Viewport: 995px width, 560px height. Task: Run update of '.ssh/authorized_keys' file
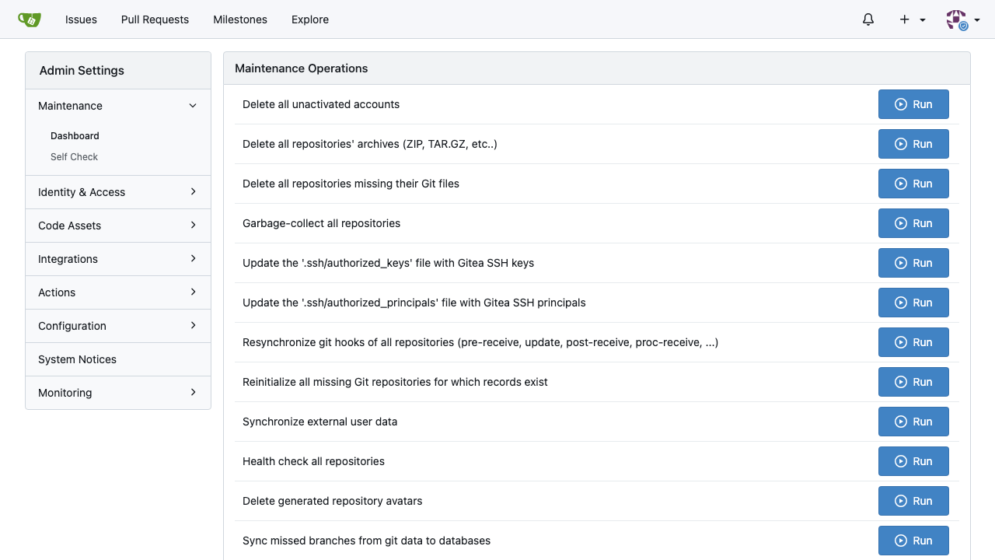point(913,263)
